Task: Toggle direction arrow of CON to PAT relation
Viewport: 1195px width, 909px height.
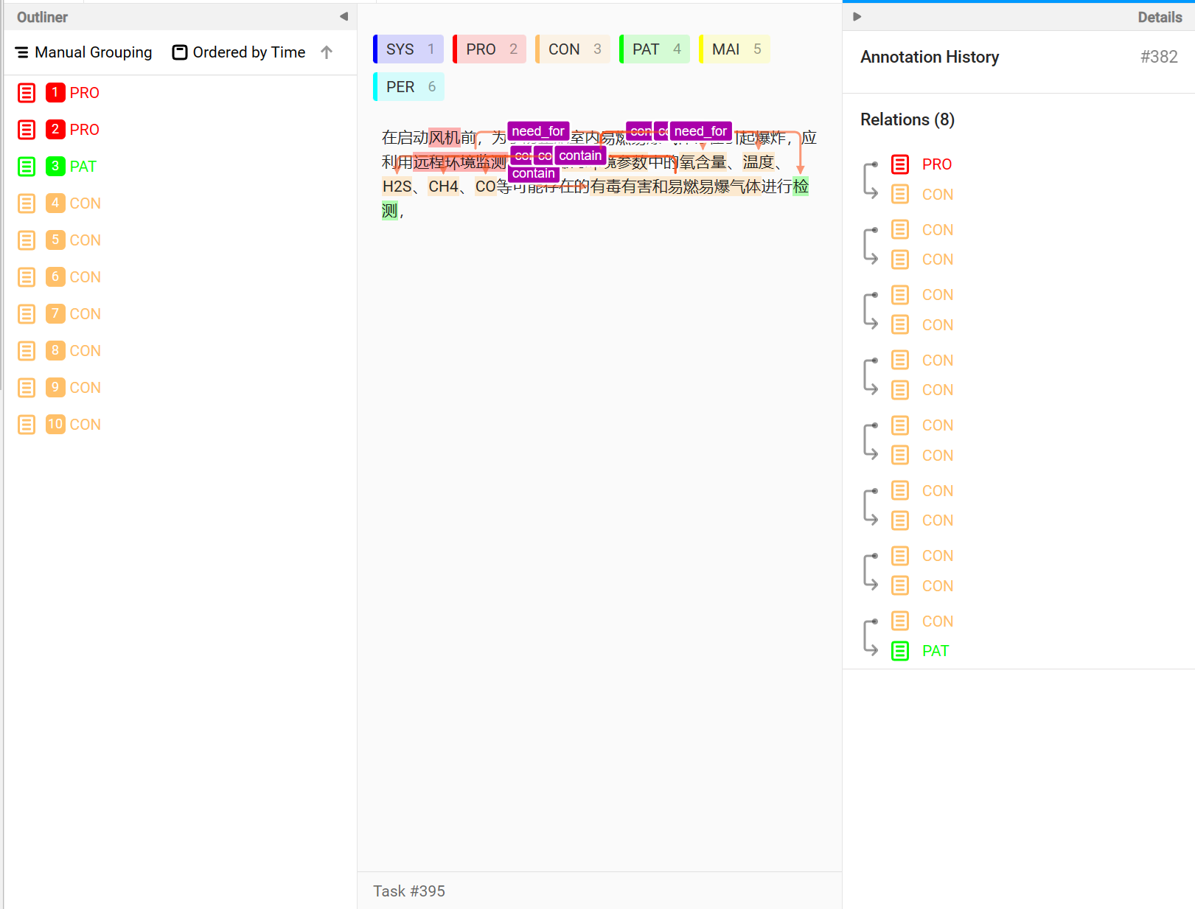Action: click(x=871, y=637)
